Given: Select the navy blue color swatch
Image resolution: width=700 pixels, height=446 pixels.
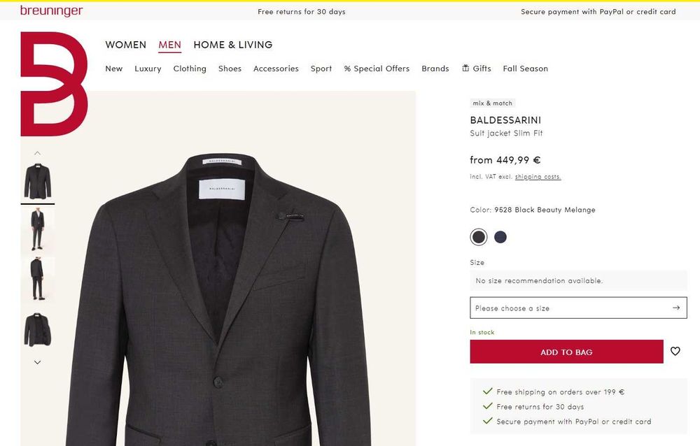Looking at the screenshot, I should coord(500,237).
